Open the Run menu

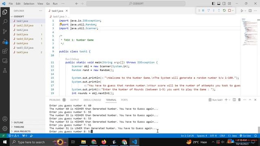[x=55, y=4]
